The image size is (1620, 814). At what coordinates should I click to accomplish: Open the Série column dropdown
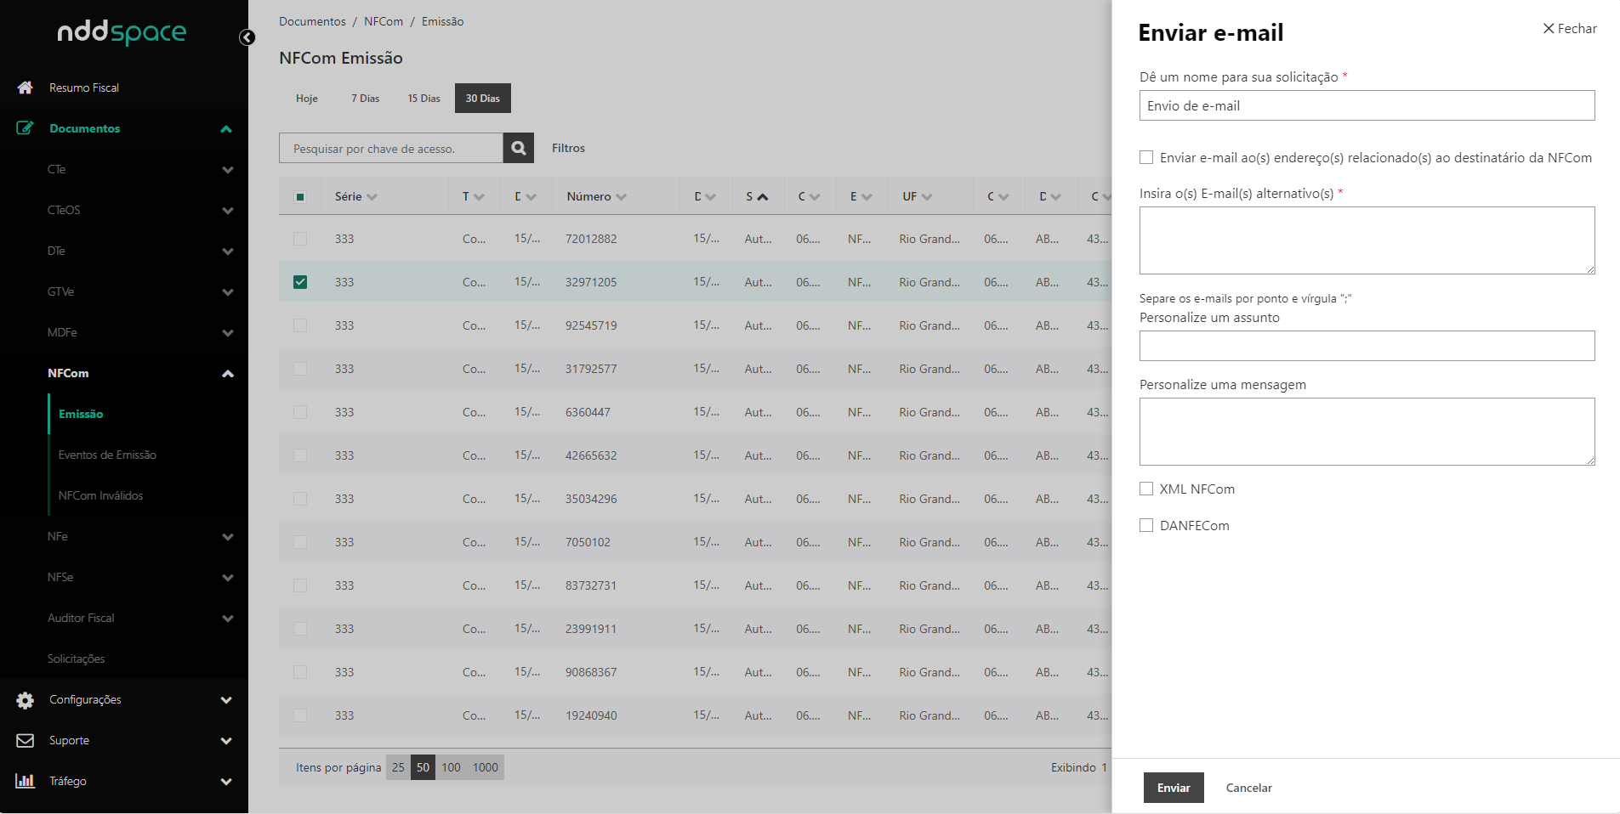point(372,197)
